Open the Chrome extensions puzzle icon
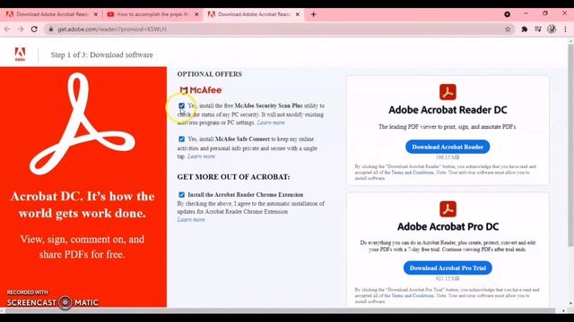574x322 pixels. (x=524, y=30)
